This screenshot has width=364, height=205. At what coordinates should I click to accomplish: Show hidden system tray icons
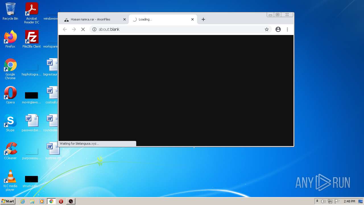click(317, 201)
